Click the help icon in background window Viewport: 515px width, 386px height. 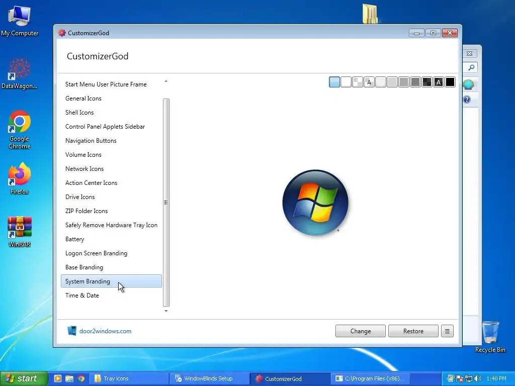tap(467, 100)
